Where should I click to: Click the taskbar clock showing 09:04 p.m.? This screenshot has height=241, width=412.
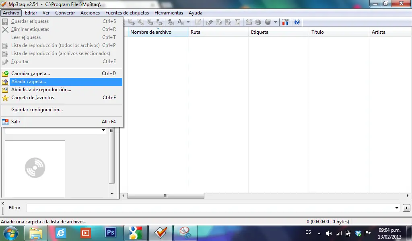tap(389, 233)
